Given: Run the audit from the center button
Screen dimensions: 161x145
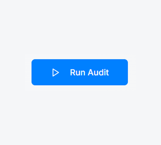Looking at the screenshot, I should pyautogui.click(x=80, y=72).
